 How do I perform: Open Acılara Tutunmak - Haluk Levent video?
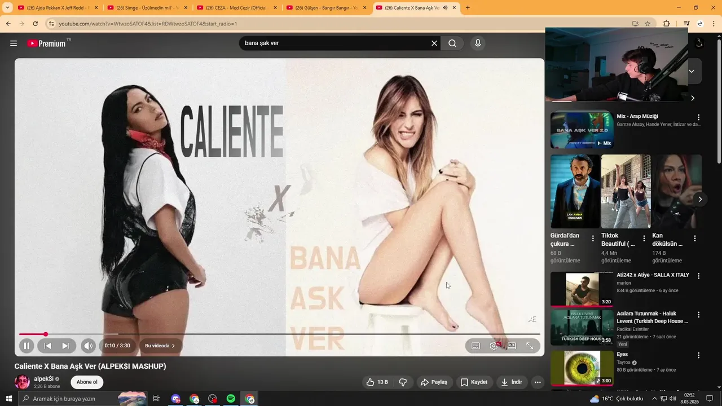click(582, 328)
